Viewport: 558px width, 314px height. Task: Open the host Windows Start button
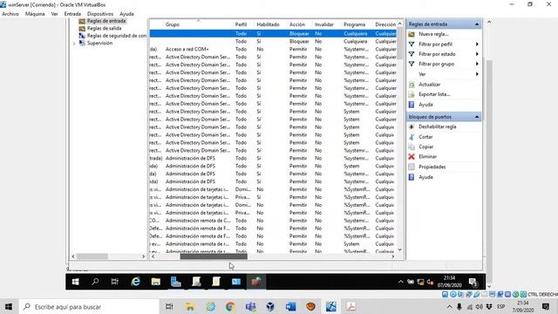9,306
